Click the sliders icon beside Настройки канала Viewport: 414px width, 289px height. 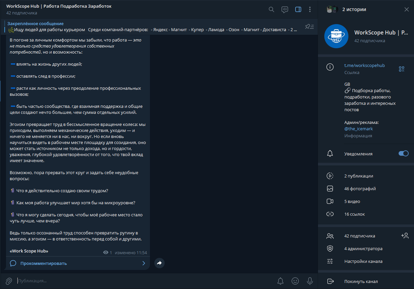click(330, 261)
